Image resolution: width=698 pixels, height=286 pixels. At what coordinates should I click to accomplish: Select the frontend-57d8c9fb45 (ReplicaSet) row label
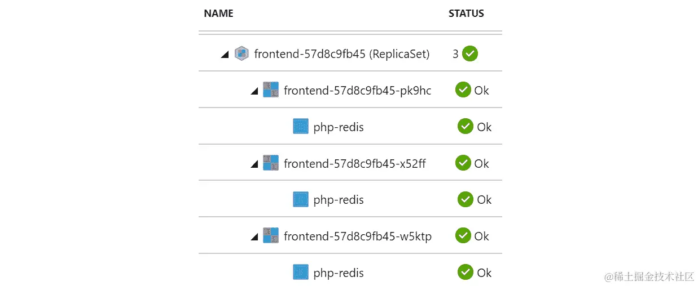(342, 54)
